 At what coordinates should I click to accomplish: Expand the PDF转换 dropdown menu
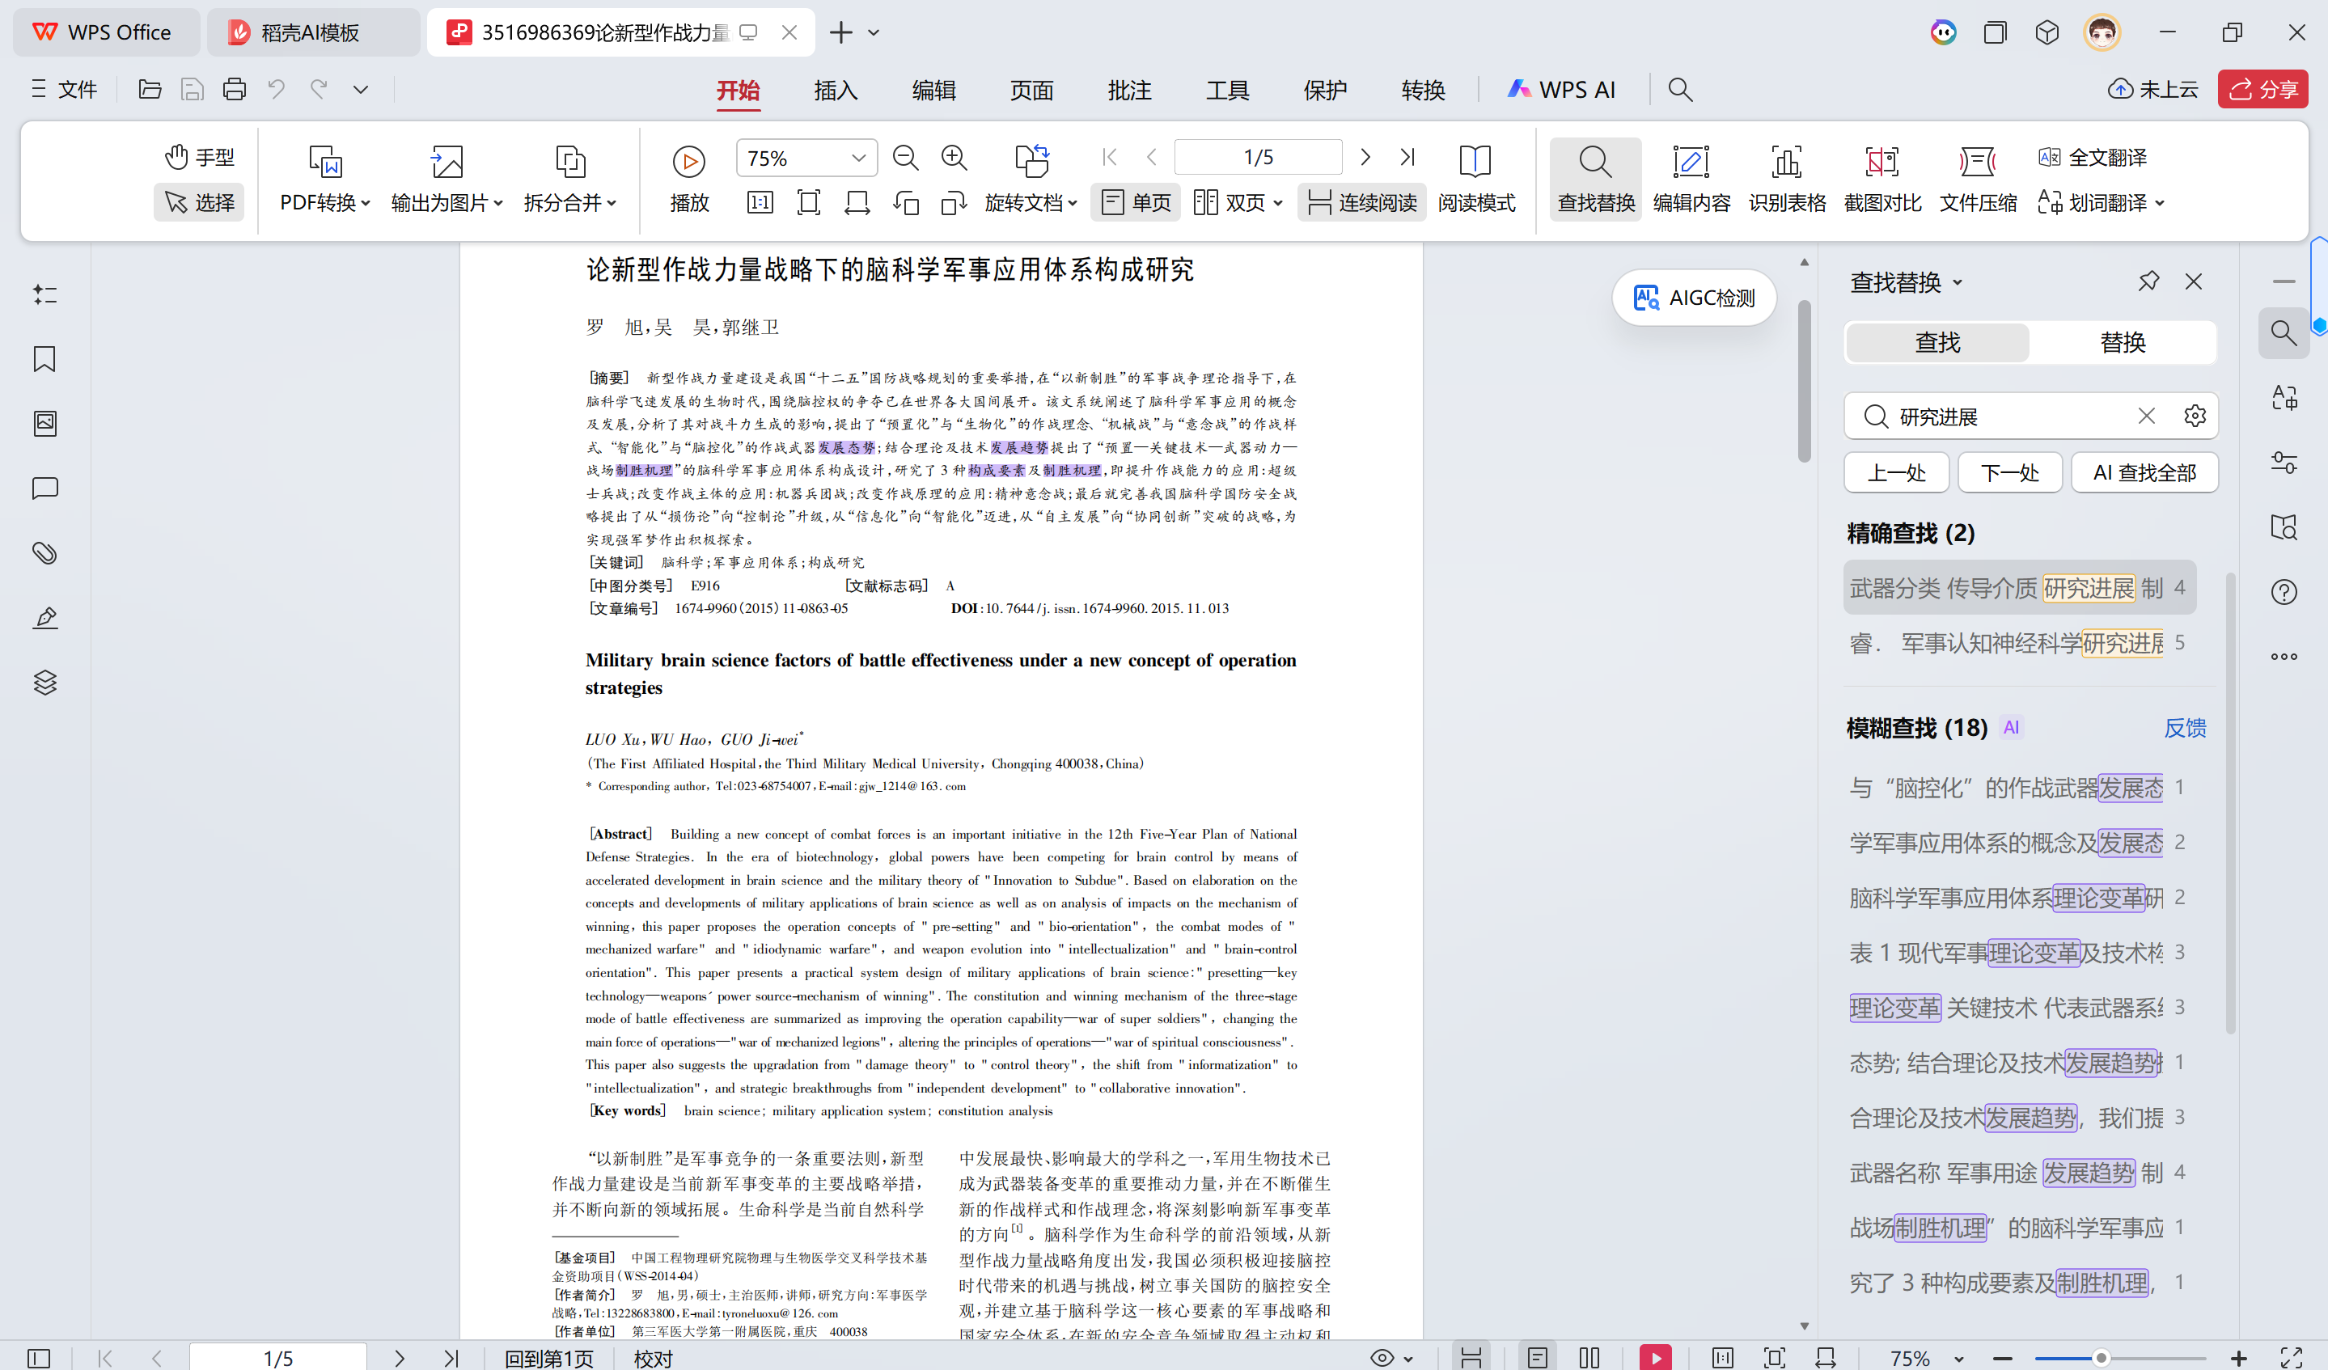tap(324, 202)
